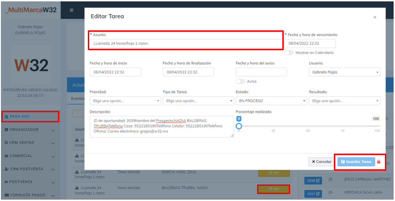Click the grid icon next to ORGANIZADOR
The height and width of the screenshot is (201, 395).
(6, 130)
